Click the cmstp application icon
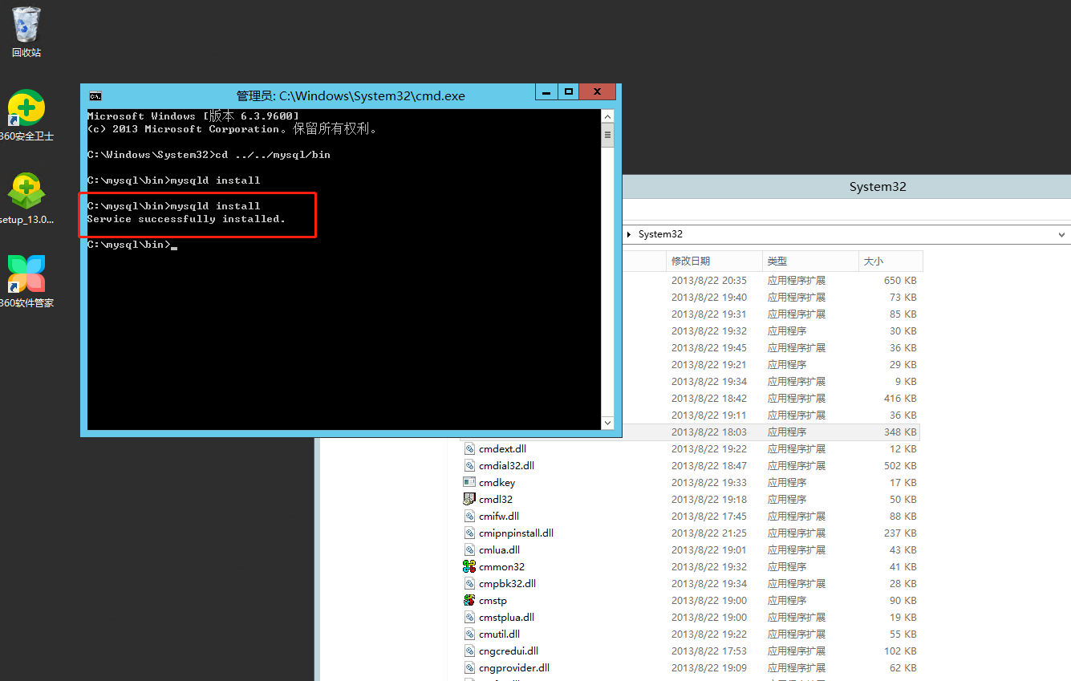The height and width of the screenshot is (681, 1071). 469,600
